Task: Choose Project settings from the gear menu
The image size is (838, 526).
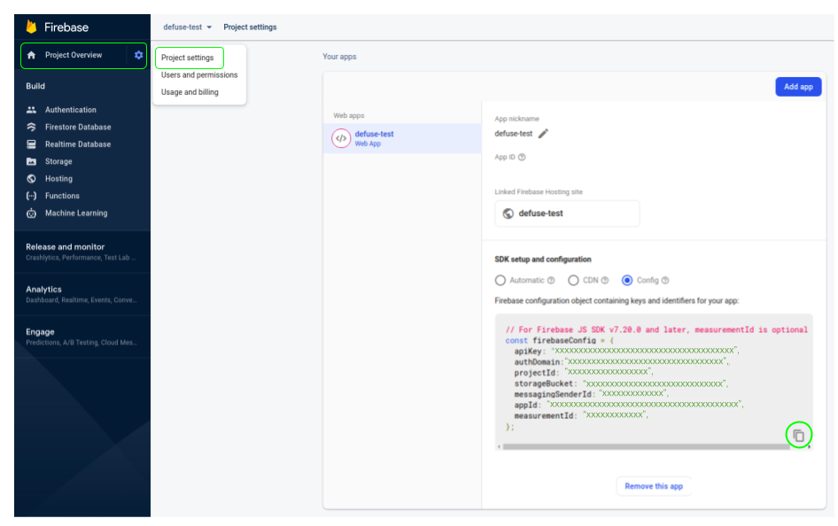Action: point(188,58)
